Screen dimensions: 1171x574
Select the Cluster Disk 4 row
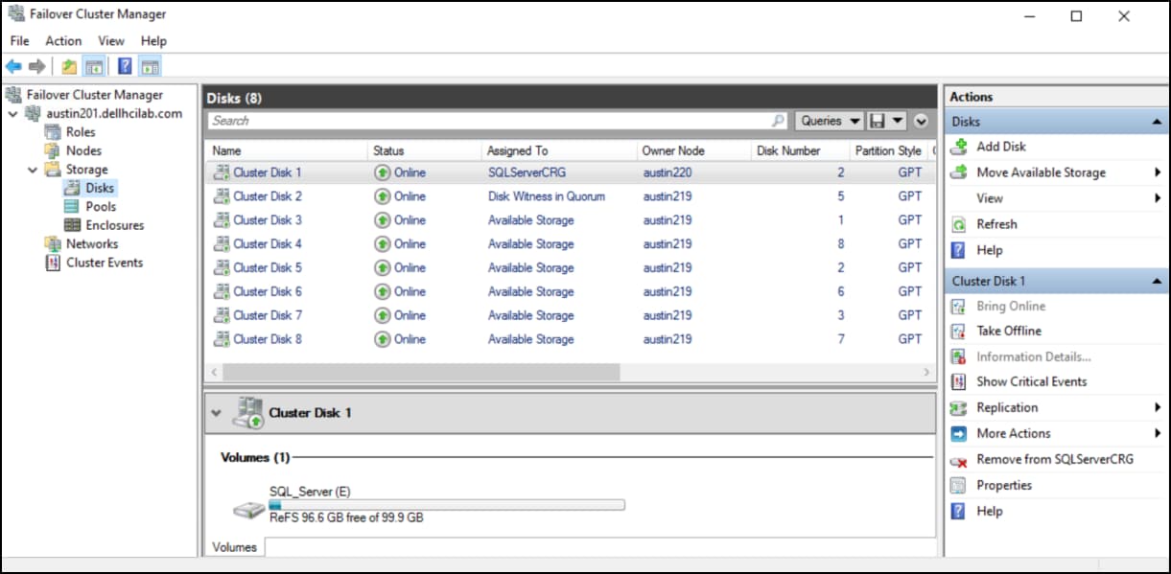pyautogui.click(x=570, y=244)
